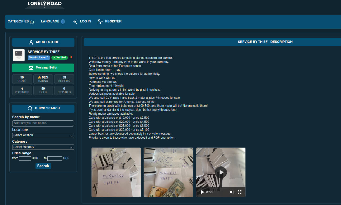Click the Message Seller button

click(43, 68)
